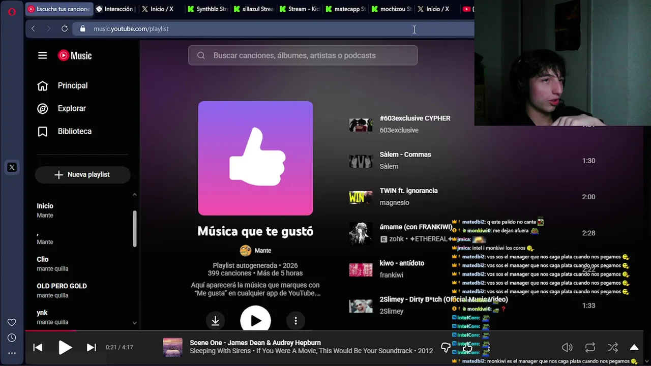Open the playlist thumbs-up cover art
This screenshot has height=366, width=651.
(x=255, y=158)
